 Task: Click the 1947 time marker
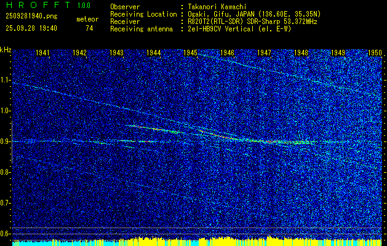coord(265,52)
